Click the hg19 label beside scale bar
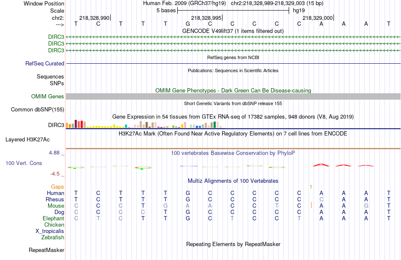 (299, 11)
